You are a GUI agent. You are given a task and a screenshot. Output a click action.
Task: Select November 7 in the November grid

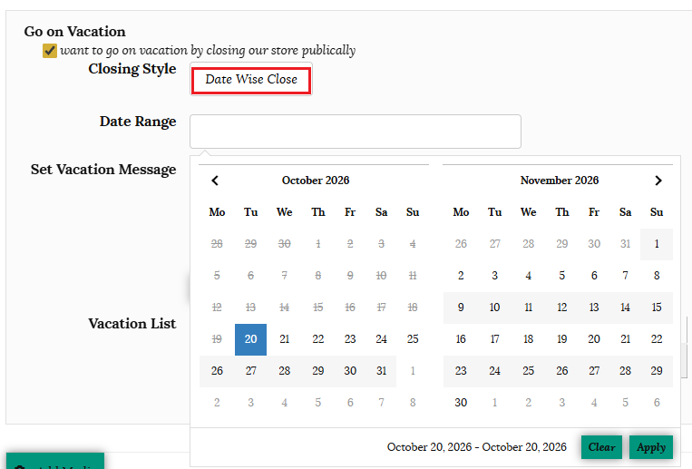point(626,276)
